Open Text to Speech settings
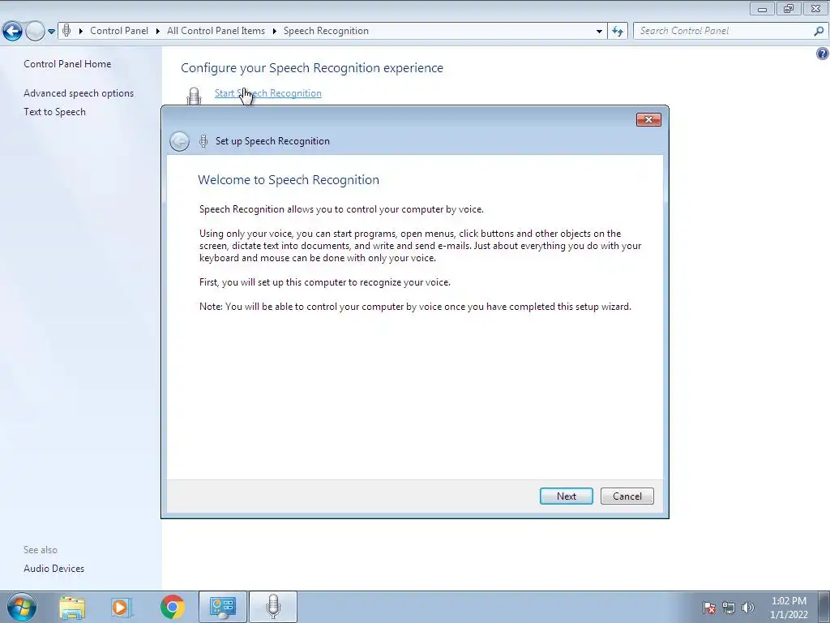The height and width of the screenshot is (623, 830). (x=54, y=112)
